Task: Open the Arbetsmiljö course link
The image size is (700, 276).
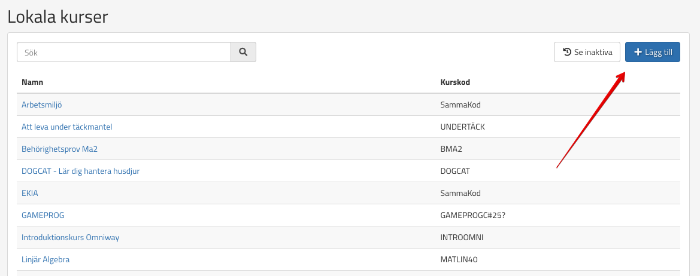Action: pyautogui.click(x=42, y=105)
